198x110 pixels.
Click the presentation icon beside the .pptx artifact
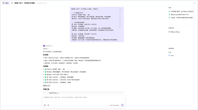tap(169, 32)
